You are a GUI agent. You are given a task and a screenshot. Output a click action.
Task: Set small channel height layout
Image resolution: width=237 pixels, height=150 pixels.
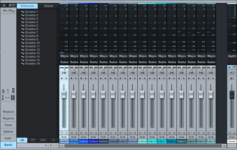tap(3, 91)
